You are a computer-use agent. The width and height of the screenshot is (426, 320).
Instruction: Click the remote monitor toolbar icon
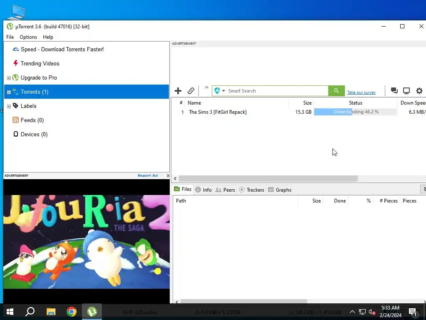406,90
